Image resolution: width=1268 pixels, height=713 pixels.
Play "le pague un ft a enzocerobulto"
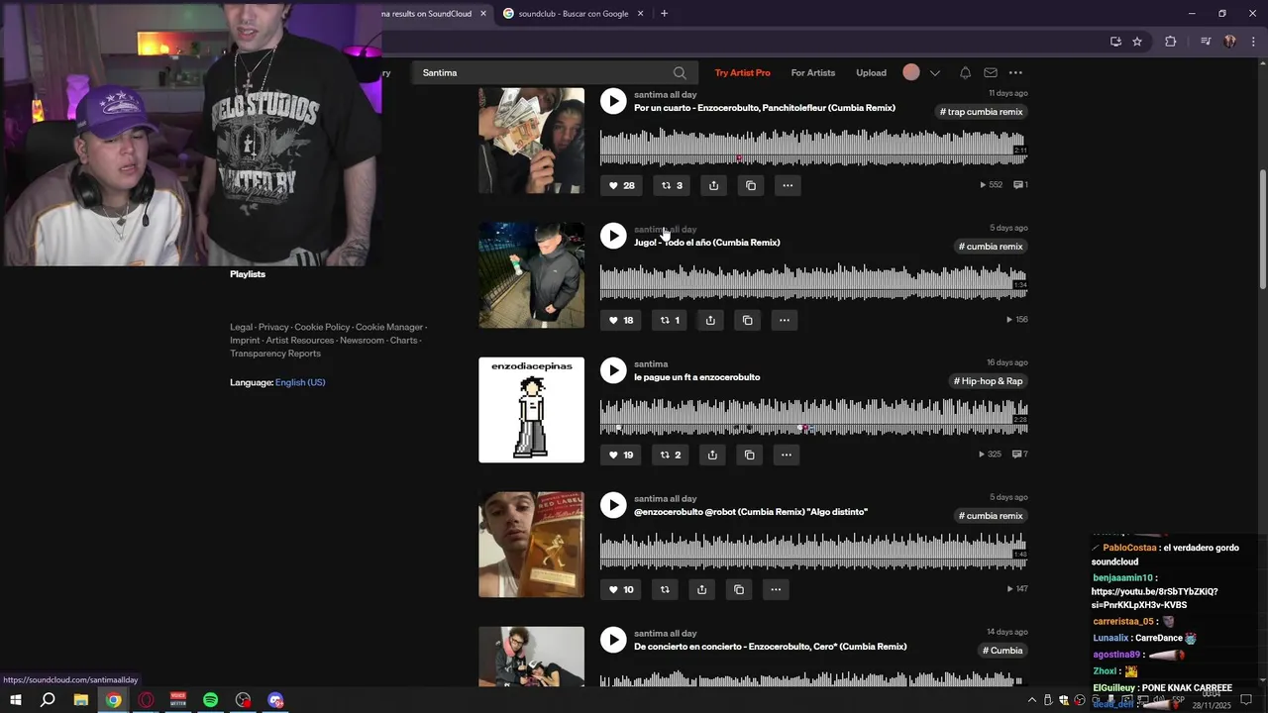pos(613,370)
